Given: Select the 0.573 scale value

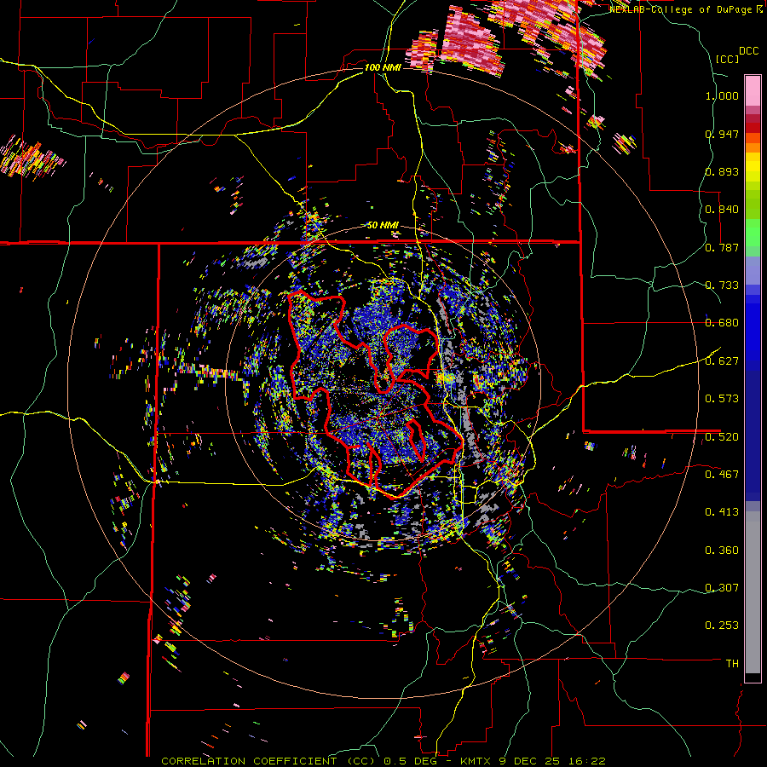Looking at the screenshot, I should click(x=722, y=399).
